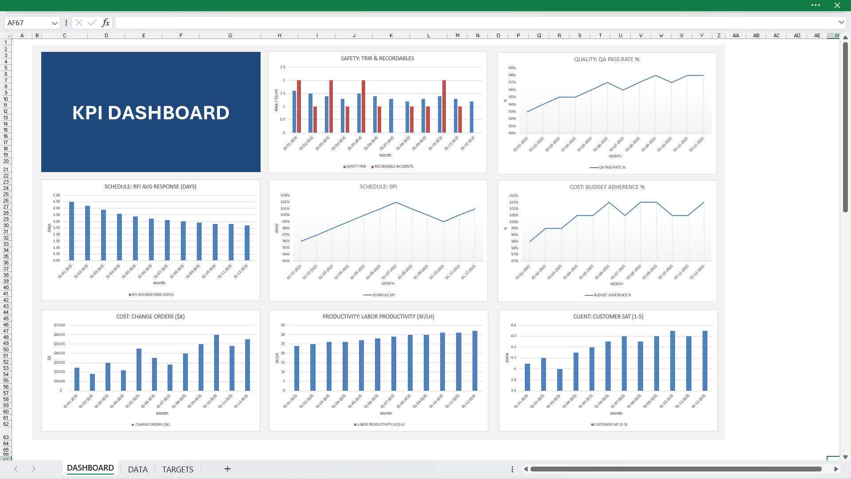Select the SAFETY TRIR legend entry
This screenshot has width=851, height=479.
click(355, 167)
